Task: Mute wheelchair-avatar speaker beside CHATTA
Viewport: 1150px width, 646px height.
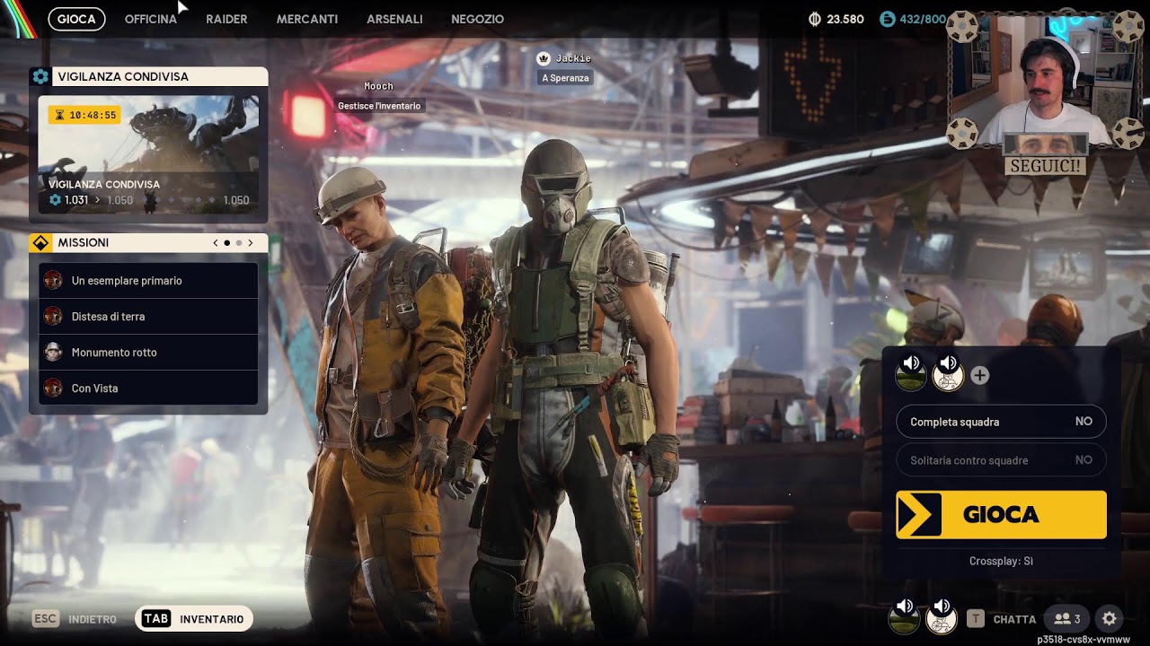Action: tap(942, 607)
